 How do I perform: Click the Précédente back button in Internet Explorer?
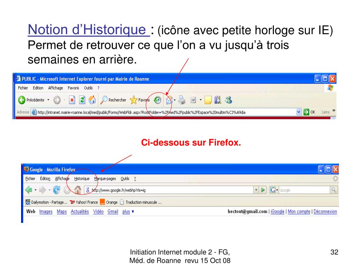[31, 100]
